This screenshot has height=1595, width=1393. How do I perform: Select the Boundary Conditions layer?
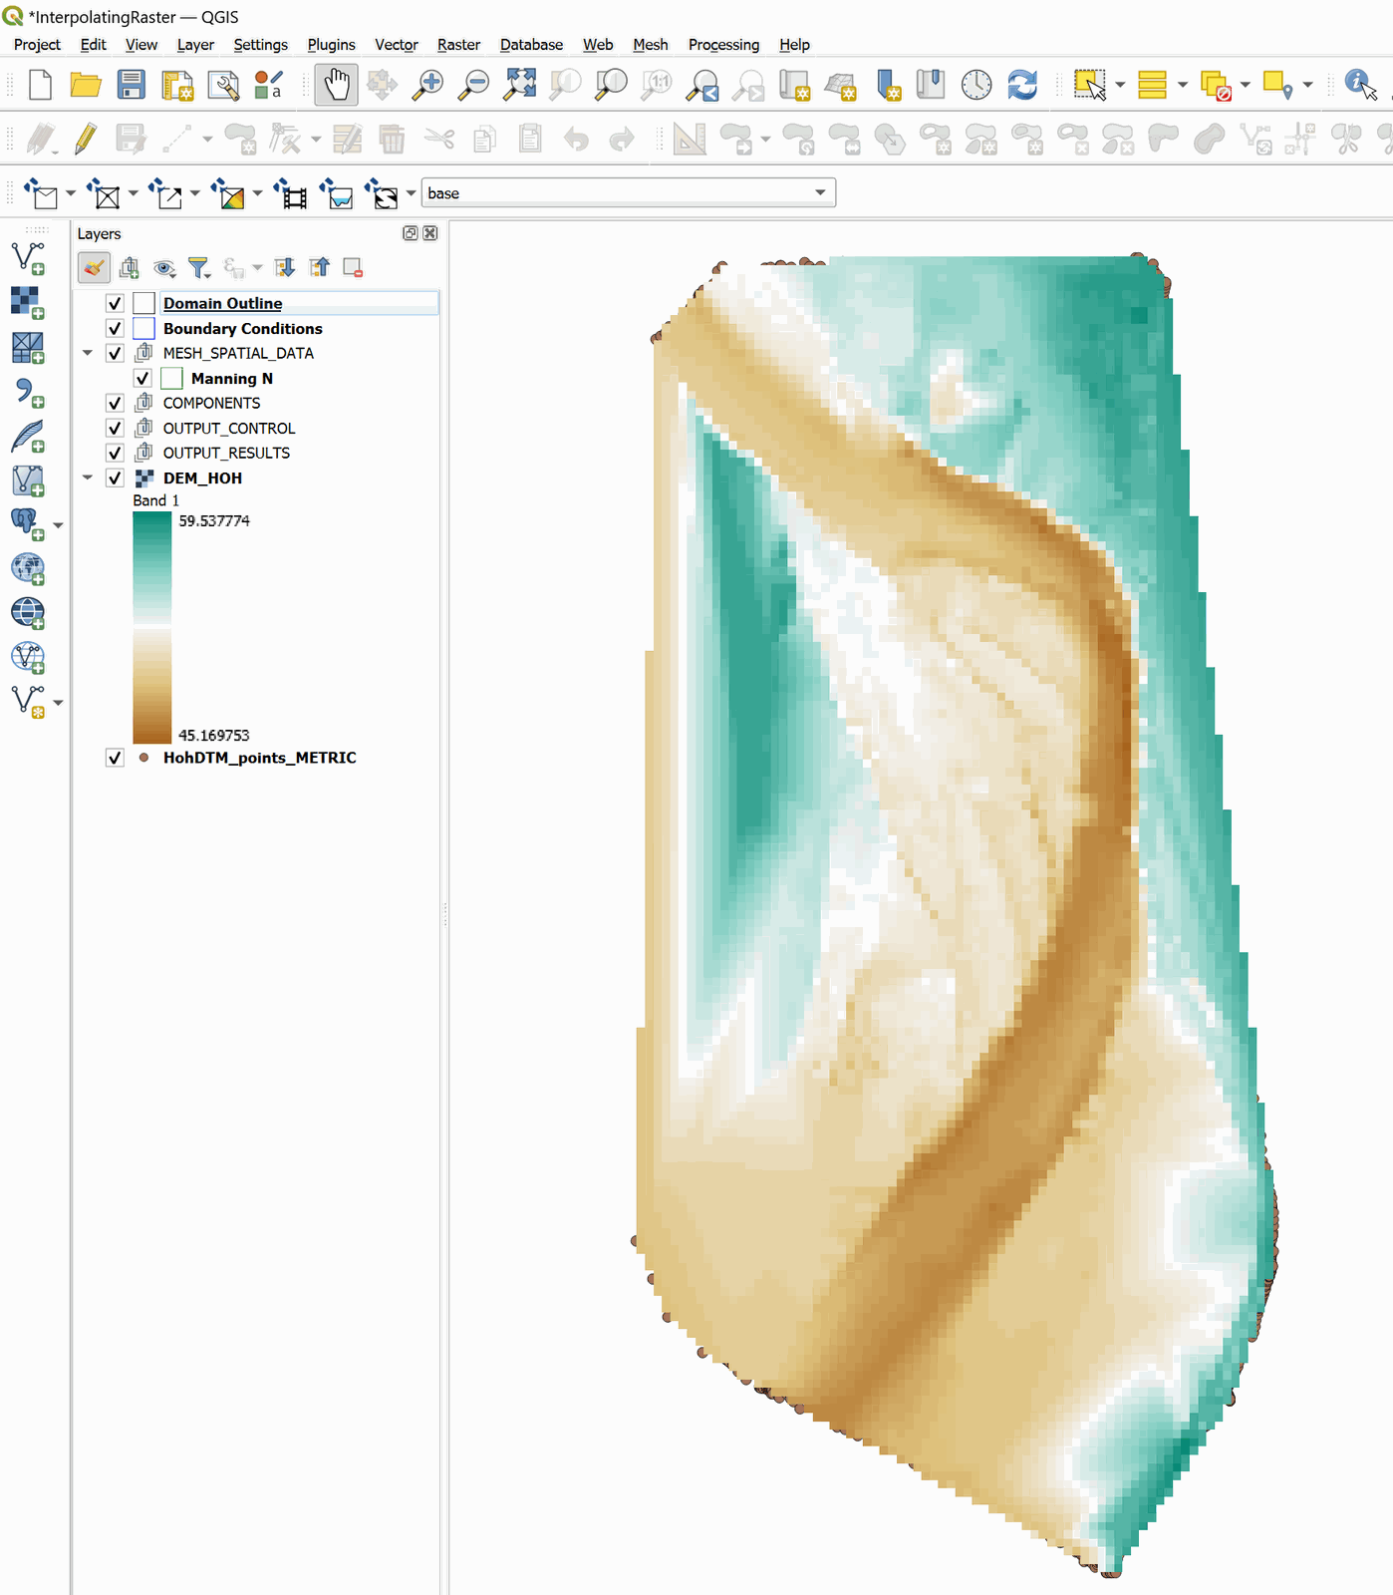click(242, 328)
